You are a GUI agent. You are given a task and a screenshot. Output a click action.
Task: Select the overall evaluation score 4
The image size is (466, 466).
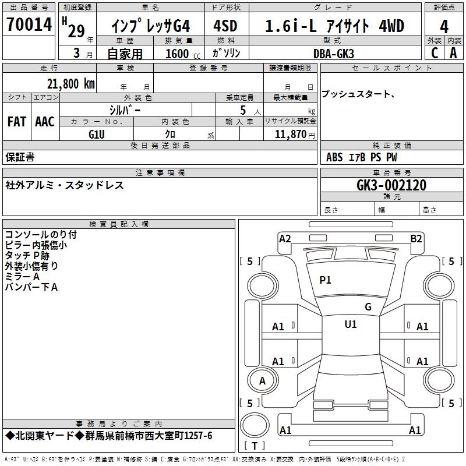(x=444, y=26)
